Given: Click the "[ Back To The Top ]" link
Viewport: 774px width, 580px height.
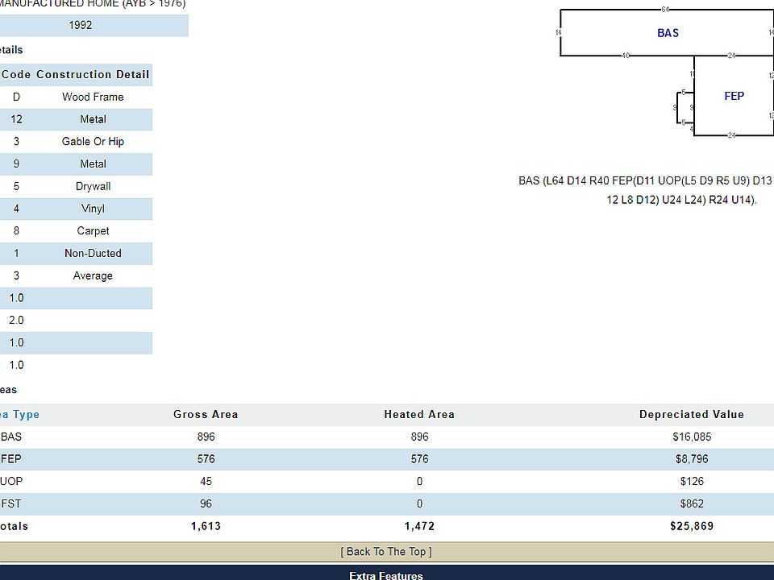Looking at the screenshot, I should [x=386, y=551].
